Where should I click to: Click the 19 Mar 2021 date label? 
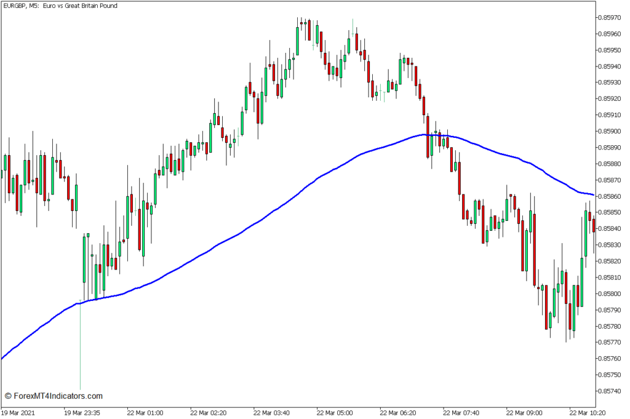[x=19, y=412]
